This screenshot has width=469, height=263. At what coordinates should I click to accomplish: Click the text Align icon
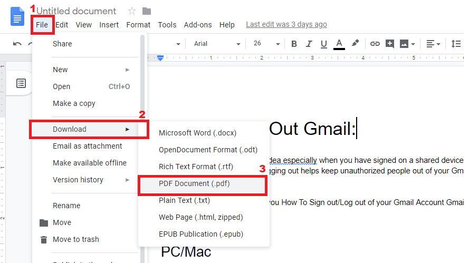click(x=430, y=44)
